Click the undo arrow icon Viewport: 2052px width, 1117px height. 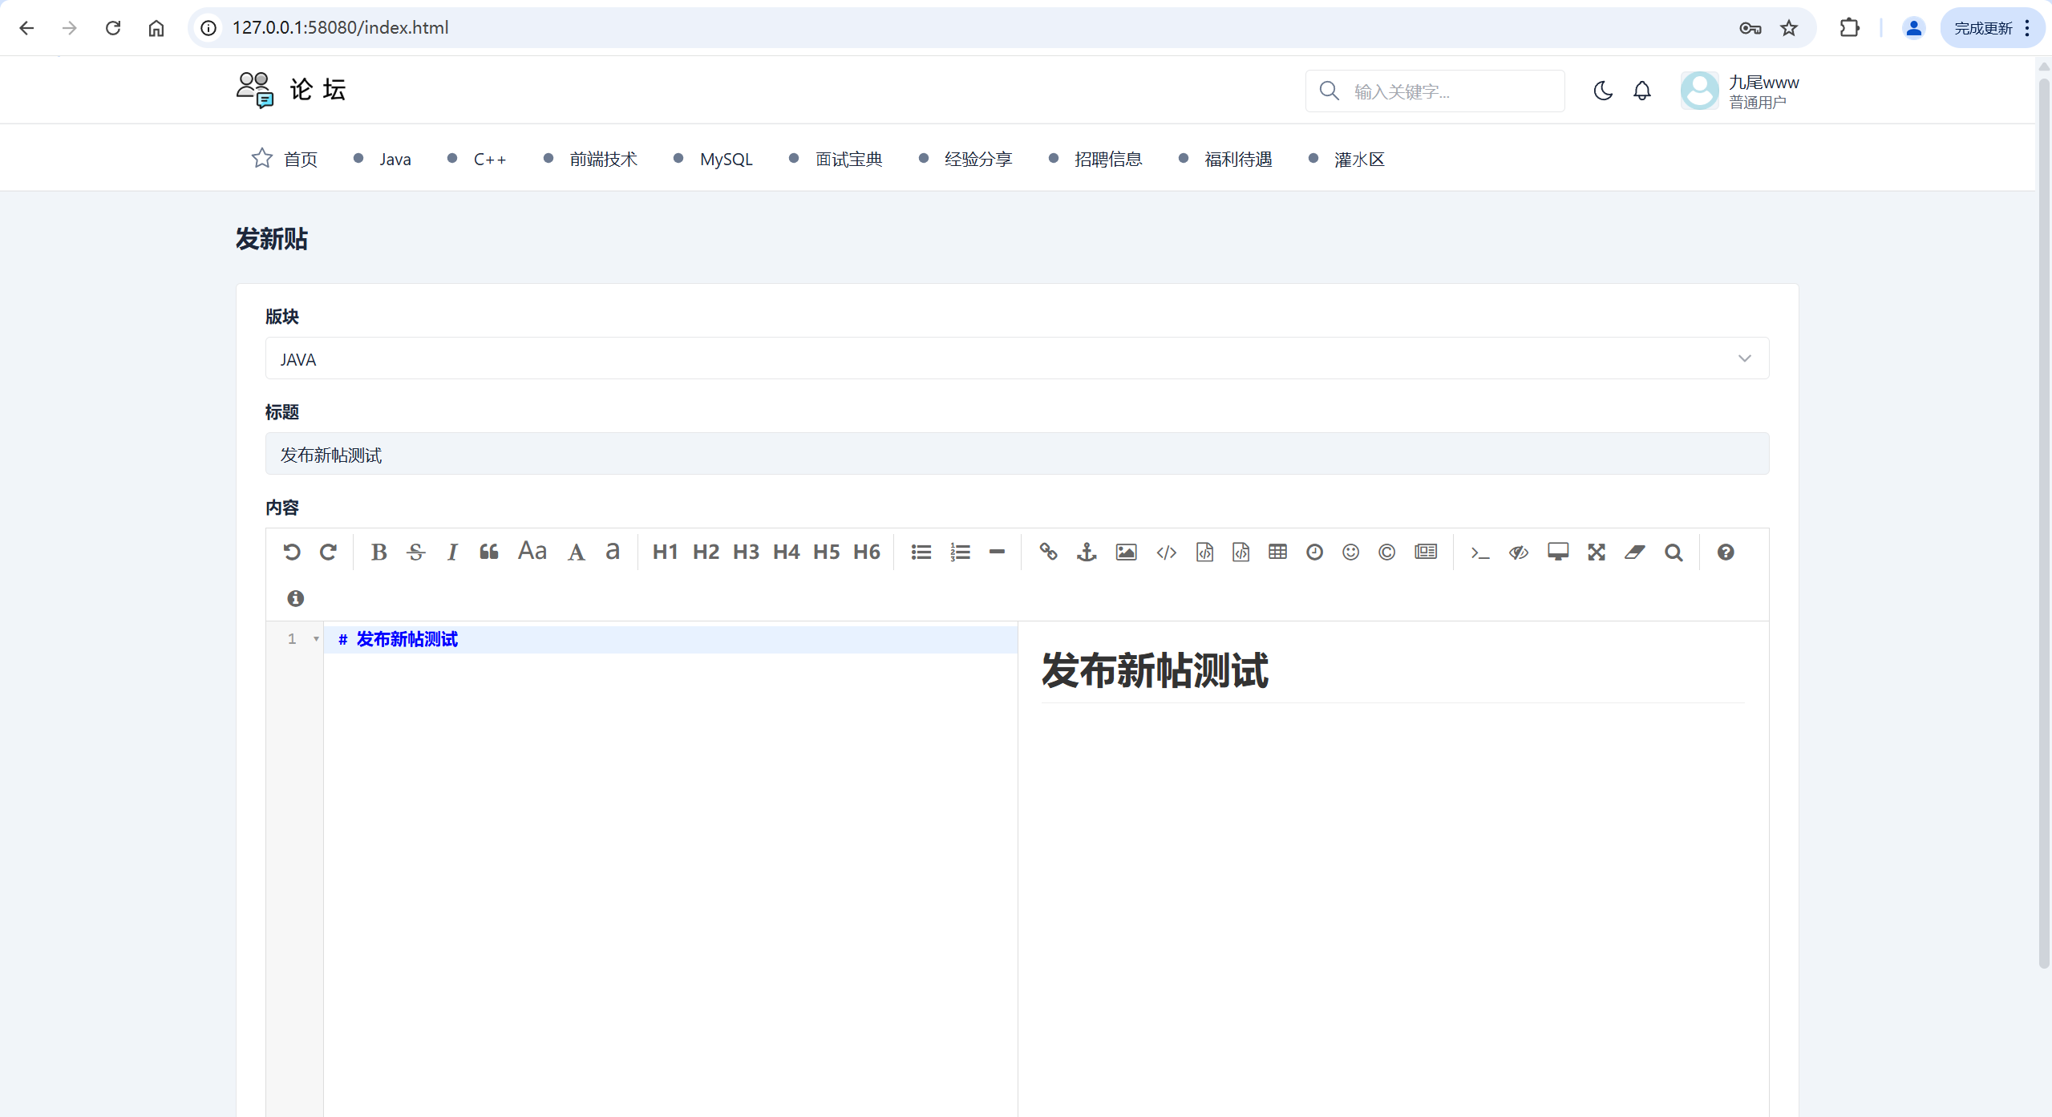[x=292, y=552]
